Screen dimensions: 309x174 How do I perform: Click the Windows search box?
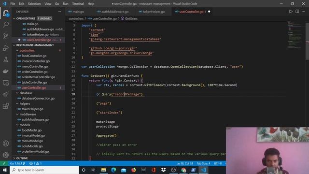pos(44,170)
